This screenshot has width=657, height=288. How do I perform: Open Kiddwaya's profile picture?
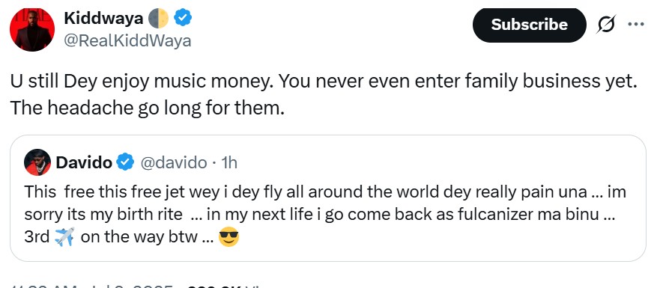(32, 29)
